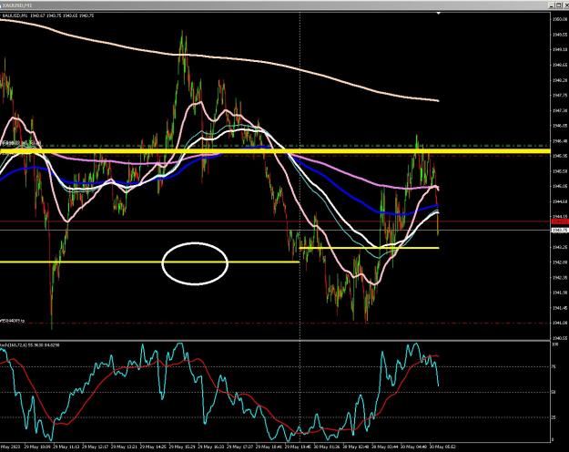Click the 75 level label in Stoch subwindow
The width and height of the screenshot is (569, 452).
tap(554, 366)
